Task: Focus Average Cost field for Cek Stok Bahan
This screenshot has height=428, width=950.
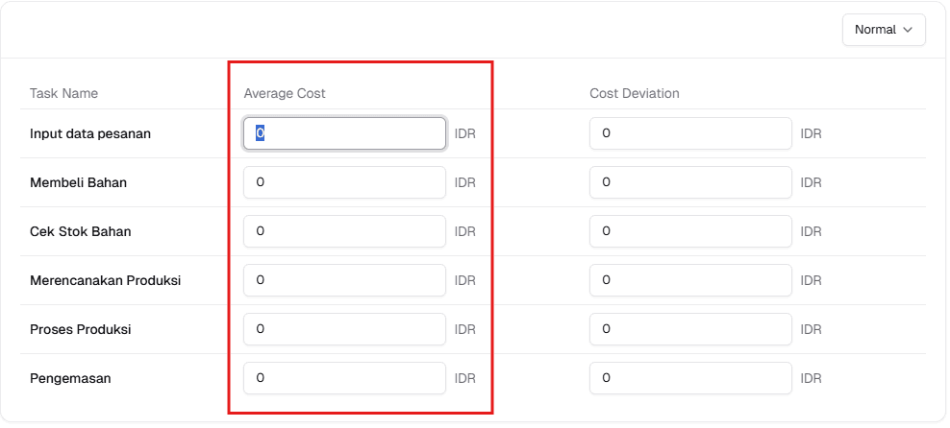Action: tap(344, 231)
